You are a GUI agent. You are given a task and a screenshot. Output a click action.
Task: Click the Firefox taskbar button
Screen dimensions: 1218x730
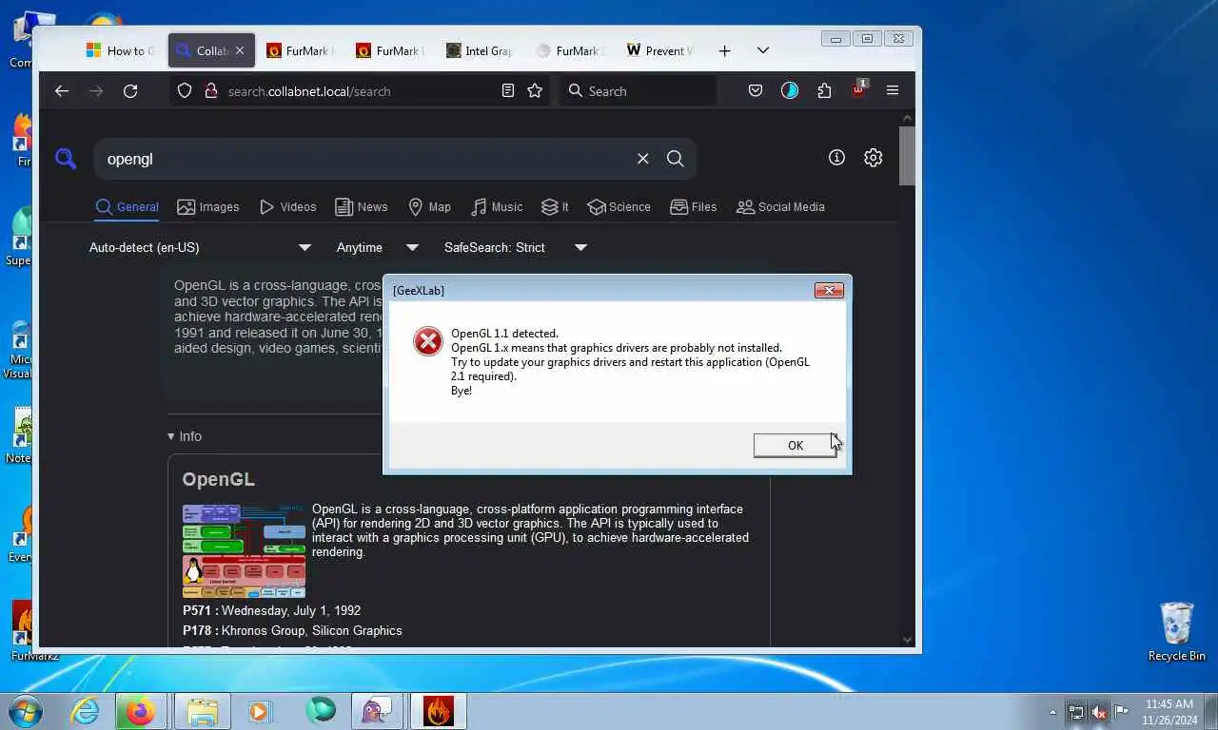coord(141,711)
